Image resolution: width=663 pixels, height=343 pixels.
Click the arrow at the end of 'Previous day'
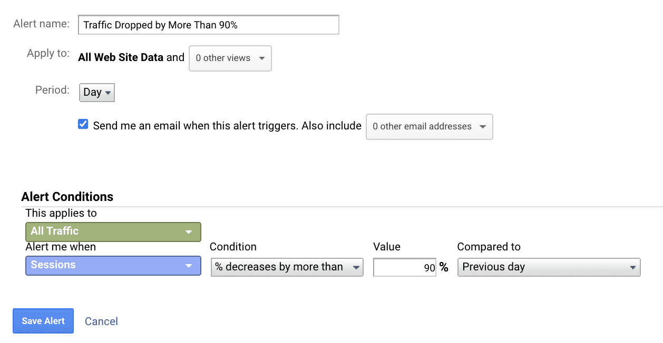point(632,268)
